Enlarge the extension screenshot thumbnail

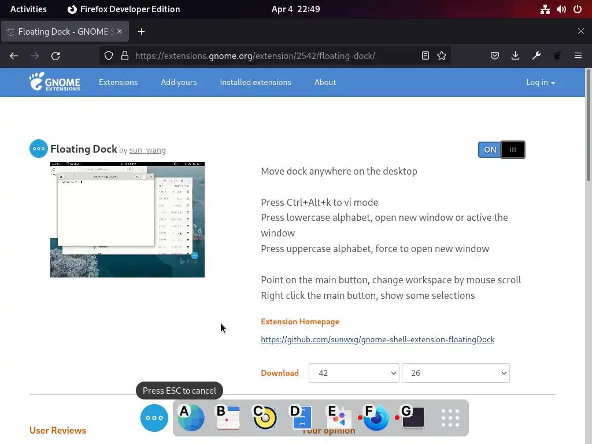tap(127, 220)
